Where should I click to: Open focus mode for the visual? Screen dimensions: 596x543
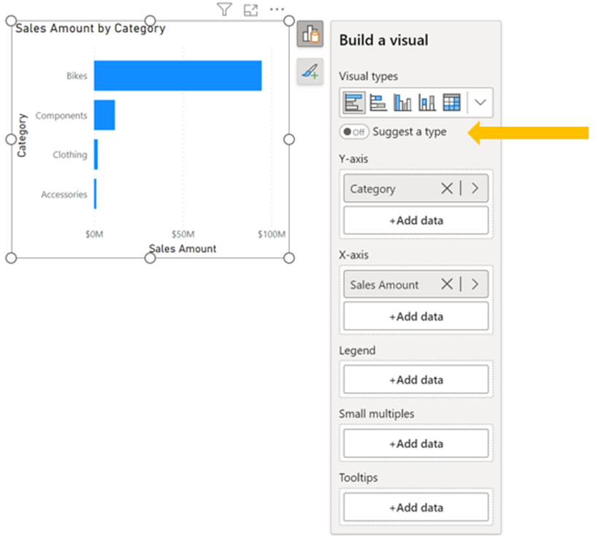(251, 10)
